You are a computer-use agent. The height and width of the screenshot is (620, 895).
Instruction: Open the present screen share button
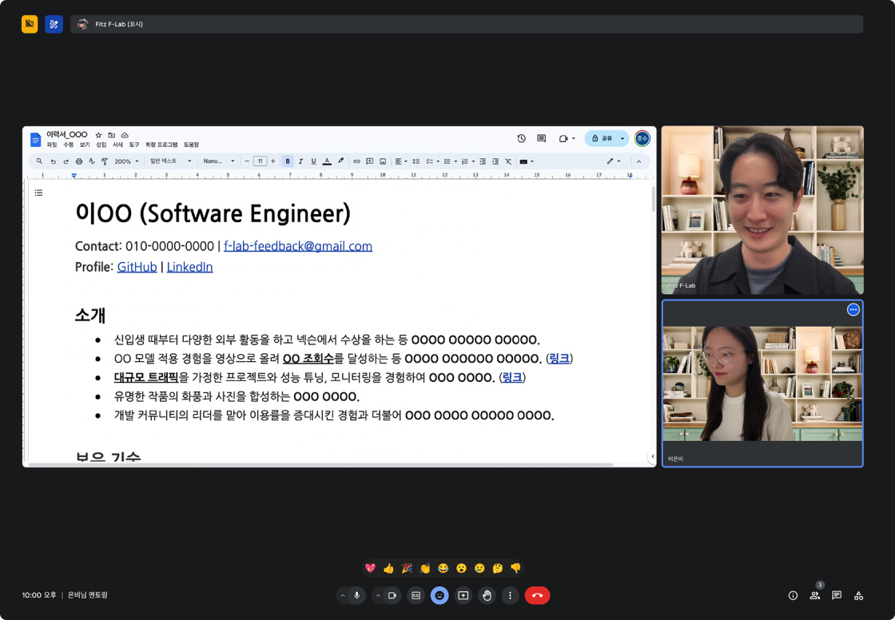463,595
